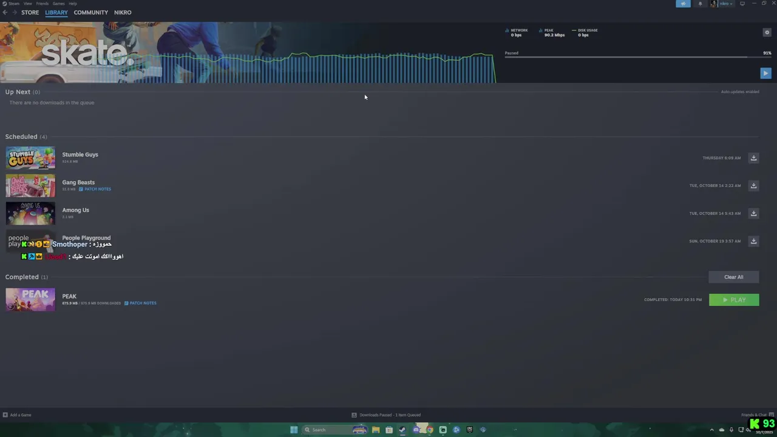This screenshot has width=777, height=437.
Task: Open PEAK patch notes link
Action: tap(140, 303)
